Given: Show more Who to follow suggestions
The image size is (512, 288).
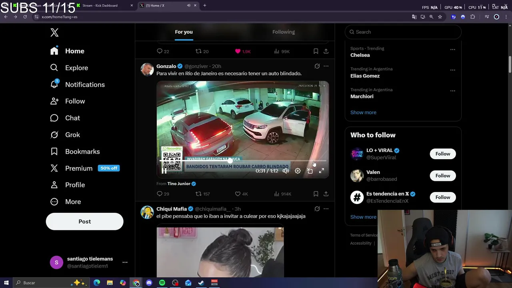Looking at the screenshot, I should tap(363, 217).
